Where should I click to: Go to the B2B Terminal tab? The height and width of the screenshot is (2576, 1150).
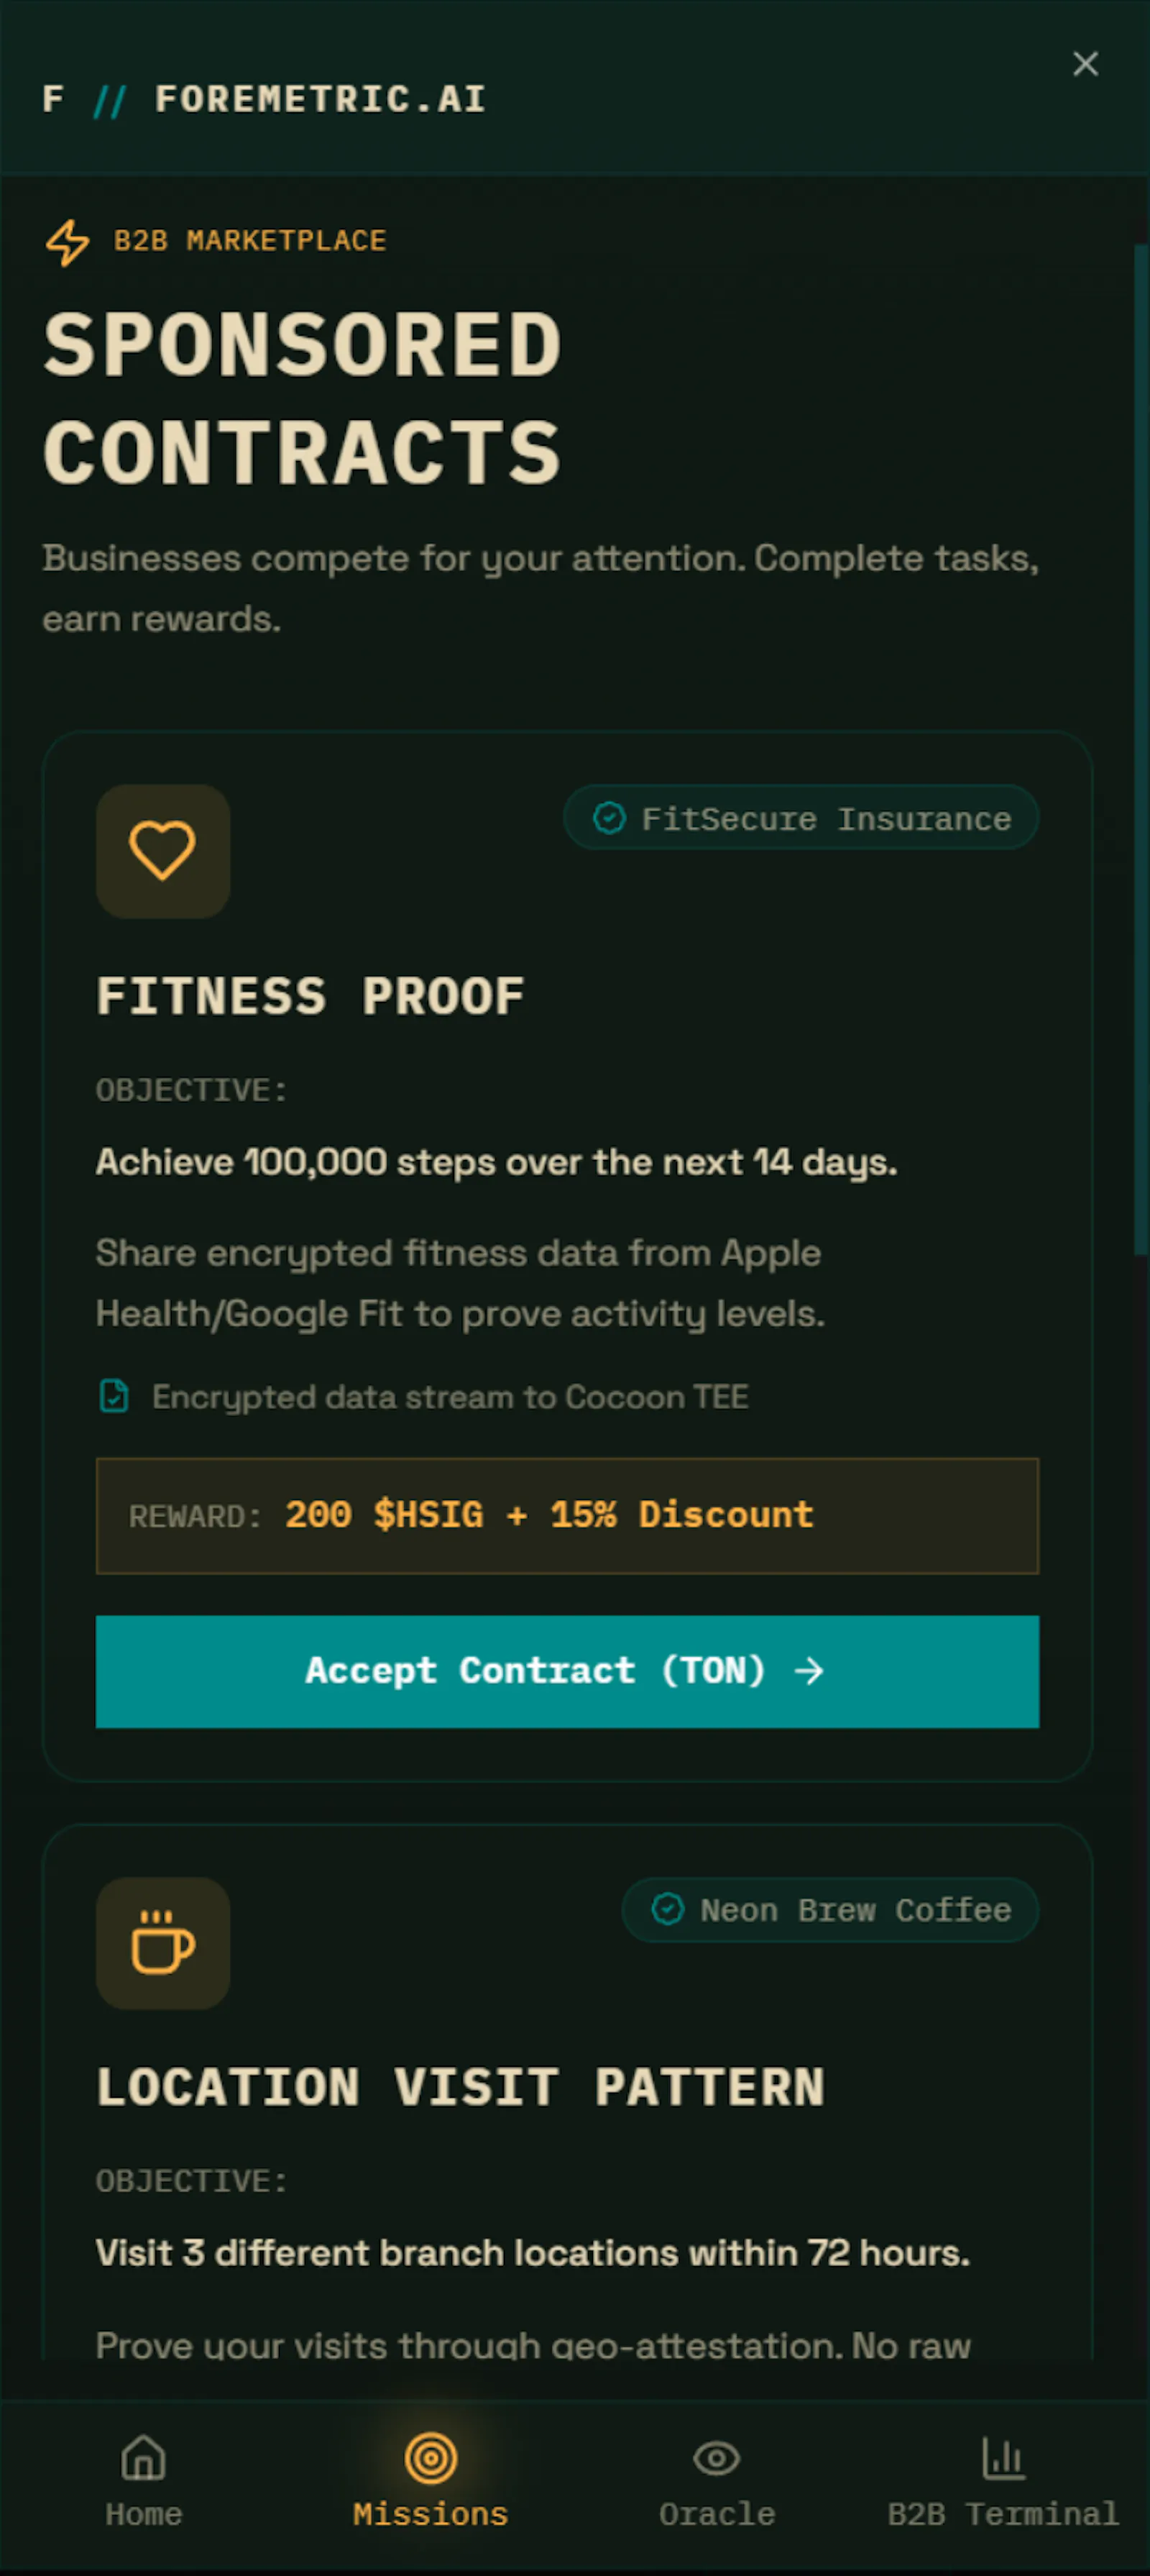click(x=1003, y=2480)
